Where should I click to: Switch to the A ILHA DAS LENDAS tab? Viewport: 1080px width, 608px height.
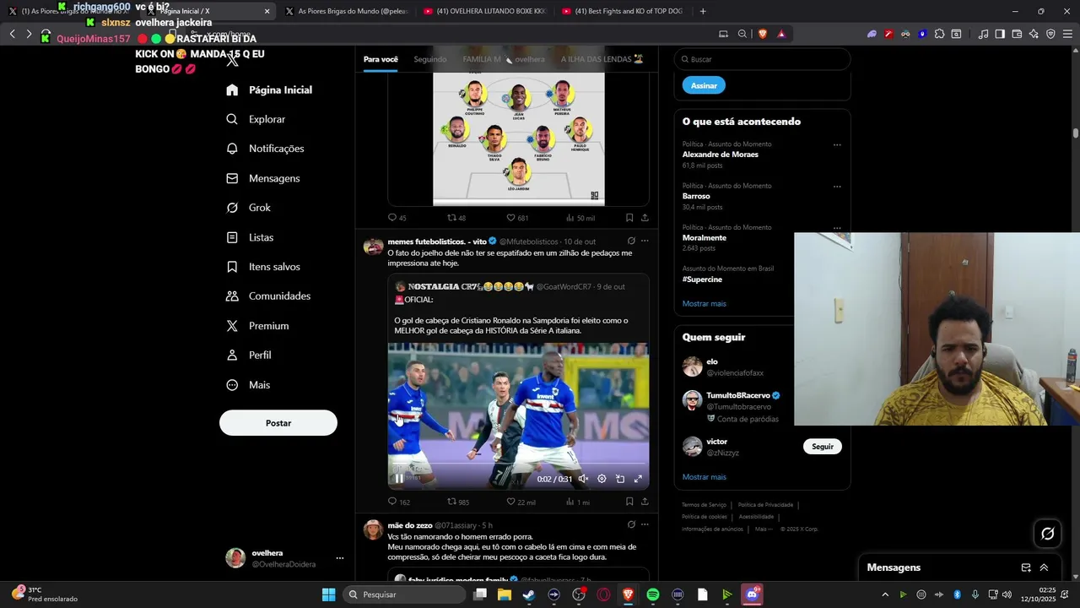point(602,59)
